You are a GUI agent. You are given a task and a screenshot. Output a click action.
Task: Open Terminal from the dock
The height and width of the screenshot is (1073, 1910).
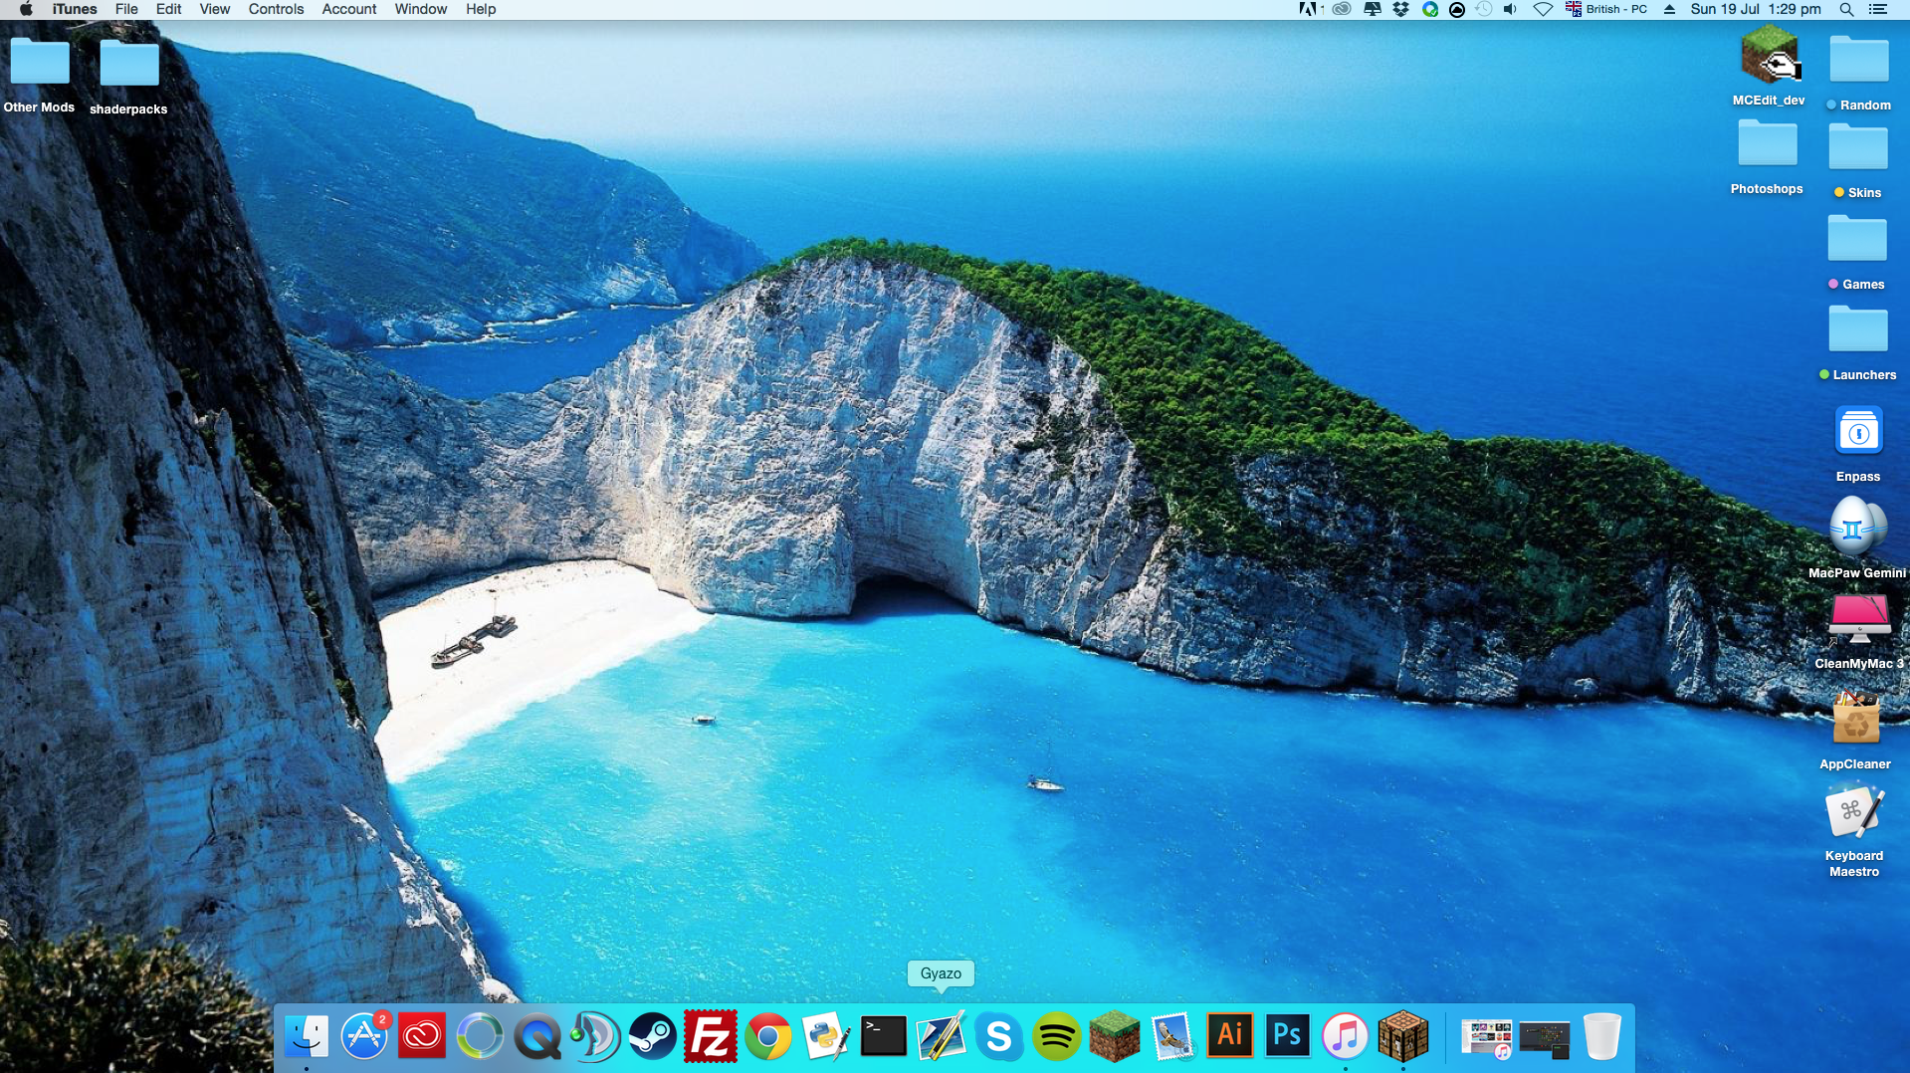[x=883, y=1036]
